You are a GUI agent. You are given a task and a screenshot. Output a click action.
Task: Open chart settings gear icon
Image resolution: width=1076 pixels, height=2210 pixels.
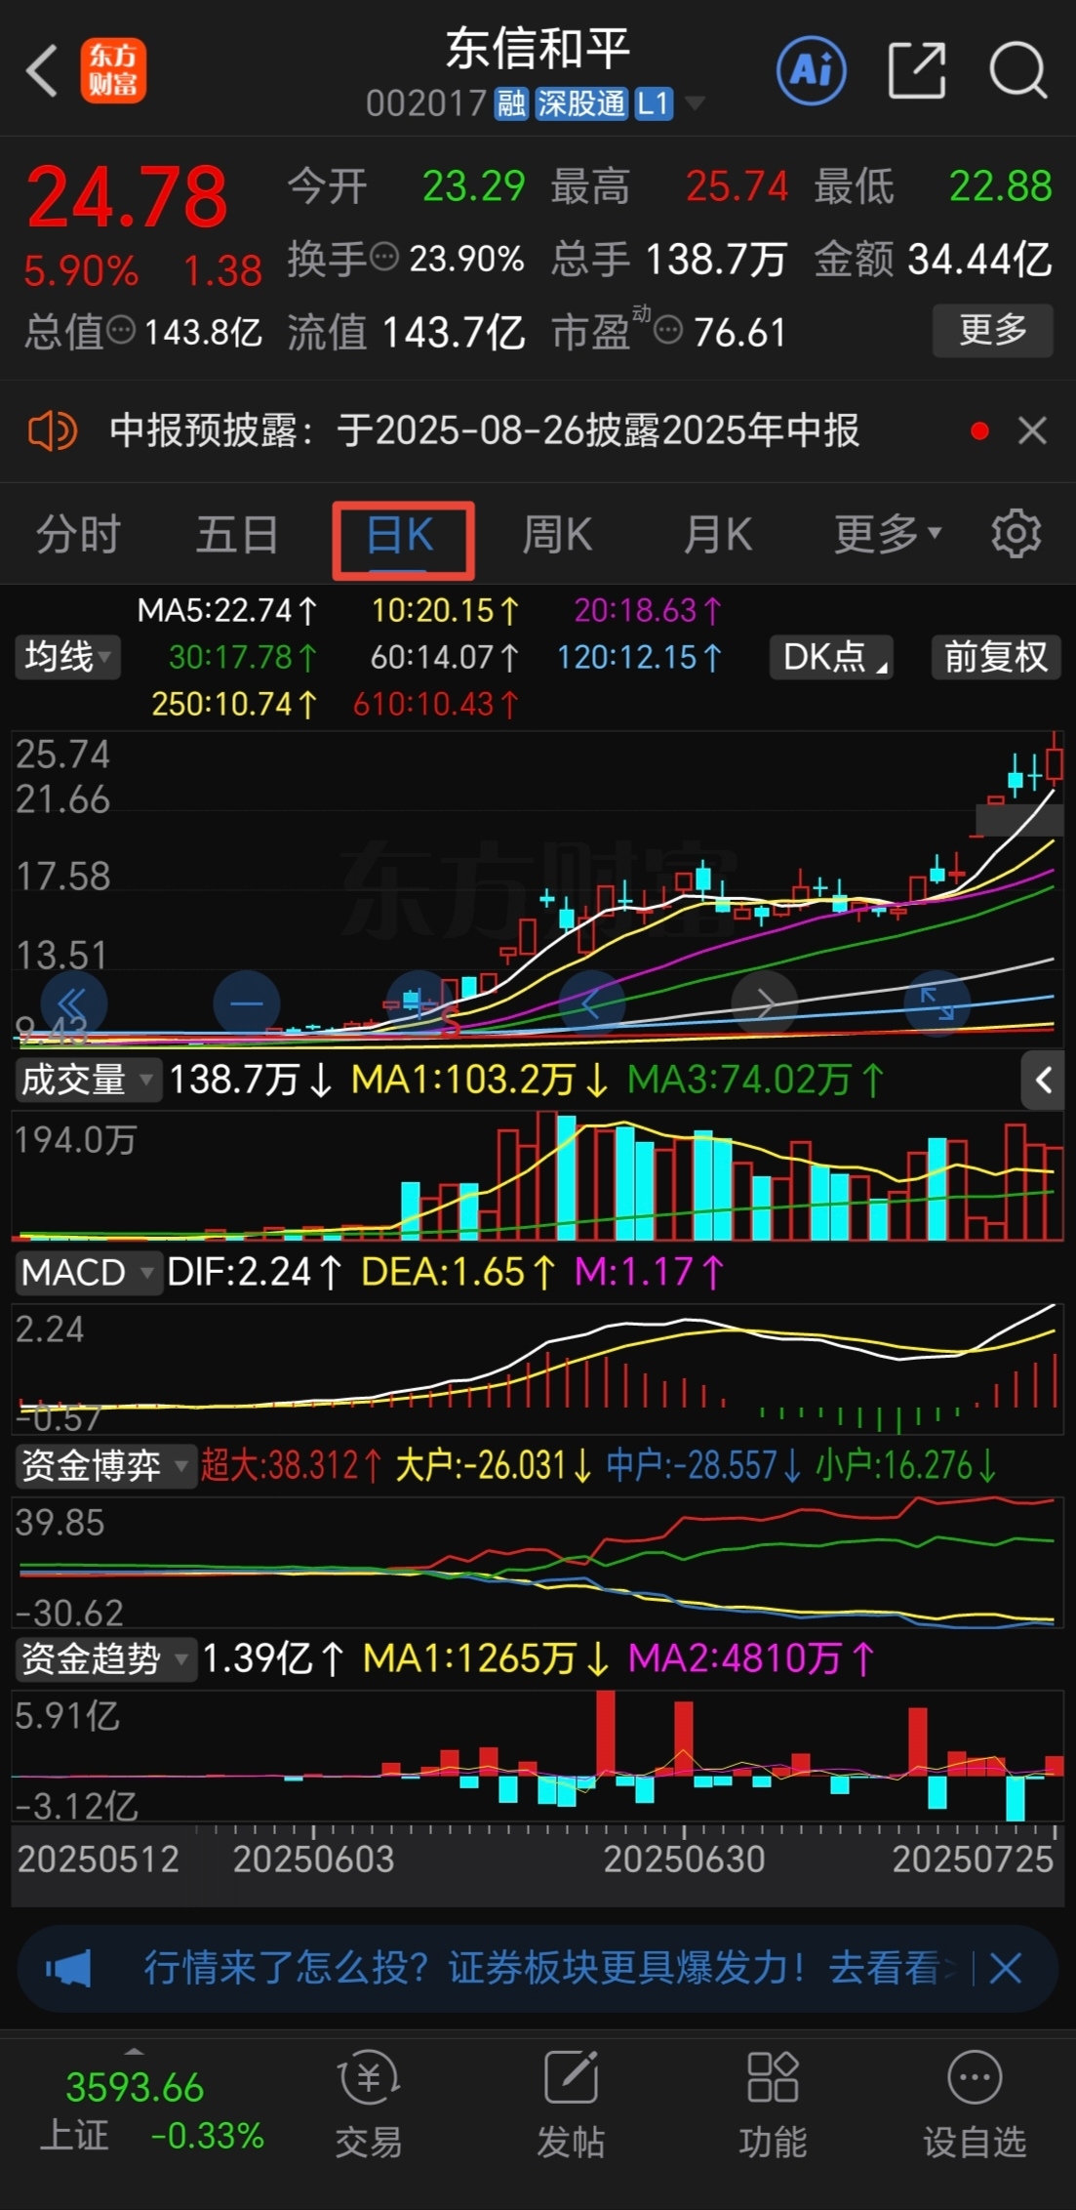pos(1016,534)
